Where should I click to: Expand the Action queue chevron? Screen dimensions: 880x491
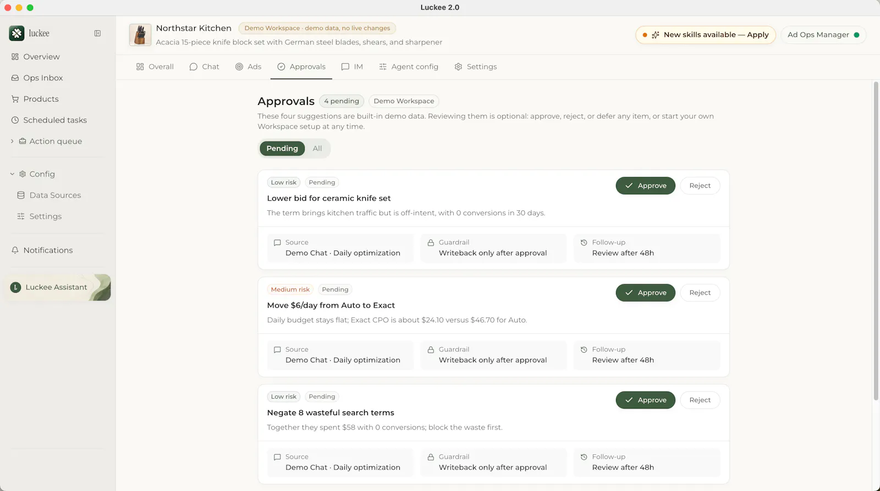[12, 141]
